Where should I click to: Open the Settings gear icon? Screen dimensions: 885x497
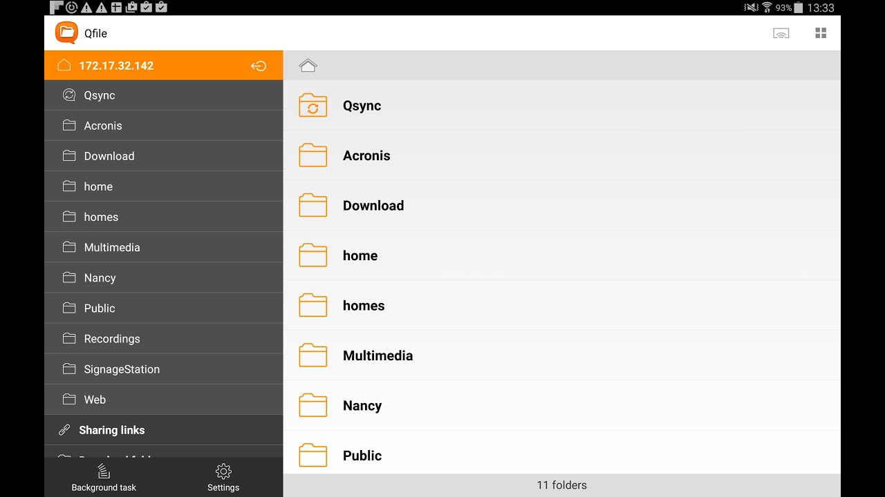click(223, 471)
